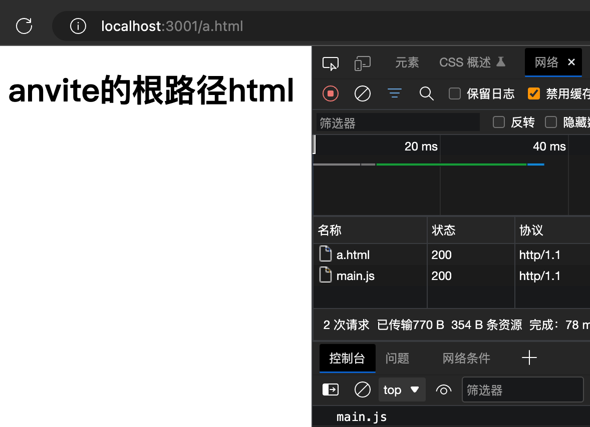590x427 pixels.
Task: Stop recording network log with red button
Action: (331, 93)
